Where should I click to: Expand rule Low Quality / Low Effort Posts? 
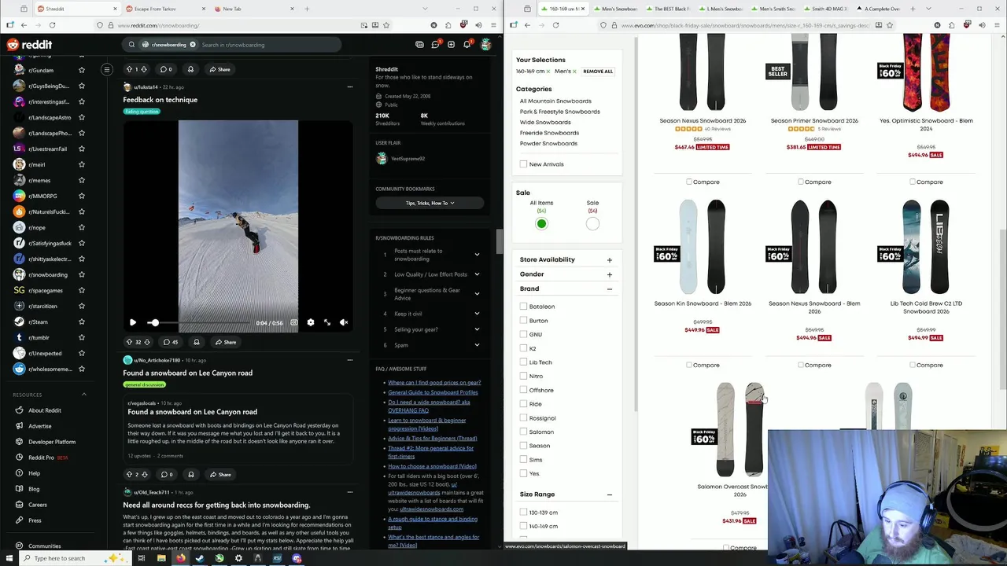coord(477,274)
